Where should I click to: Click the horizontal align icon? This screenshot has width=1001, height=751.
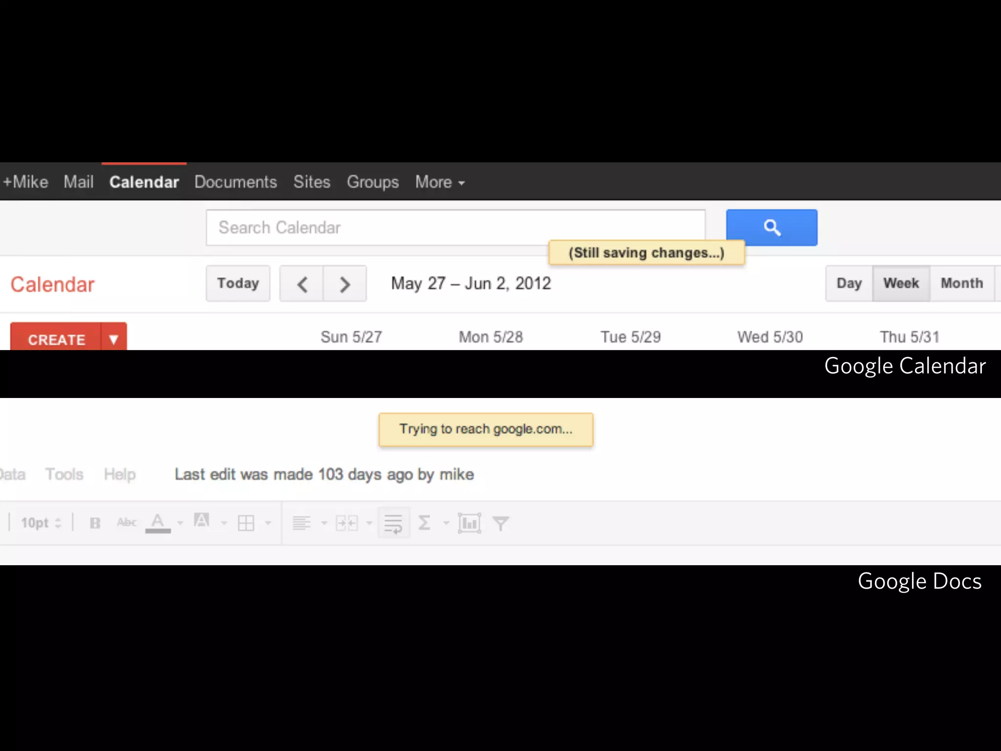(x=302, y=523)
